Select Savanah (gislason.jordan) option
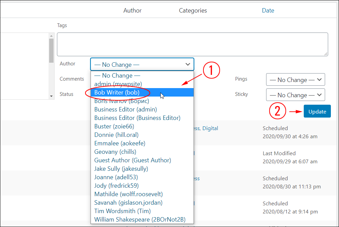This screenshot has height=227, width=339. [142, 203]
